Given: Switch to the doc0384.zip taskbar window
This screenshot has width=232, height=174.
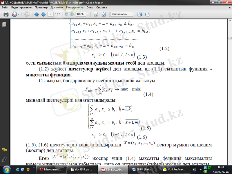Looking at the screenshot, I should (x=82, y=170).
